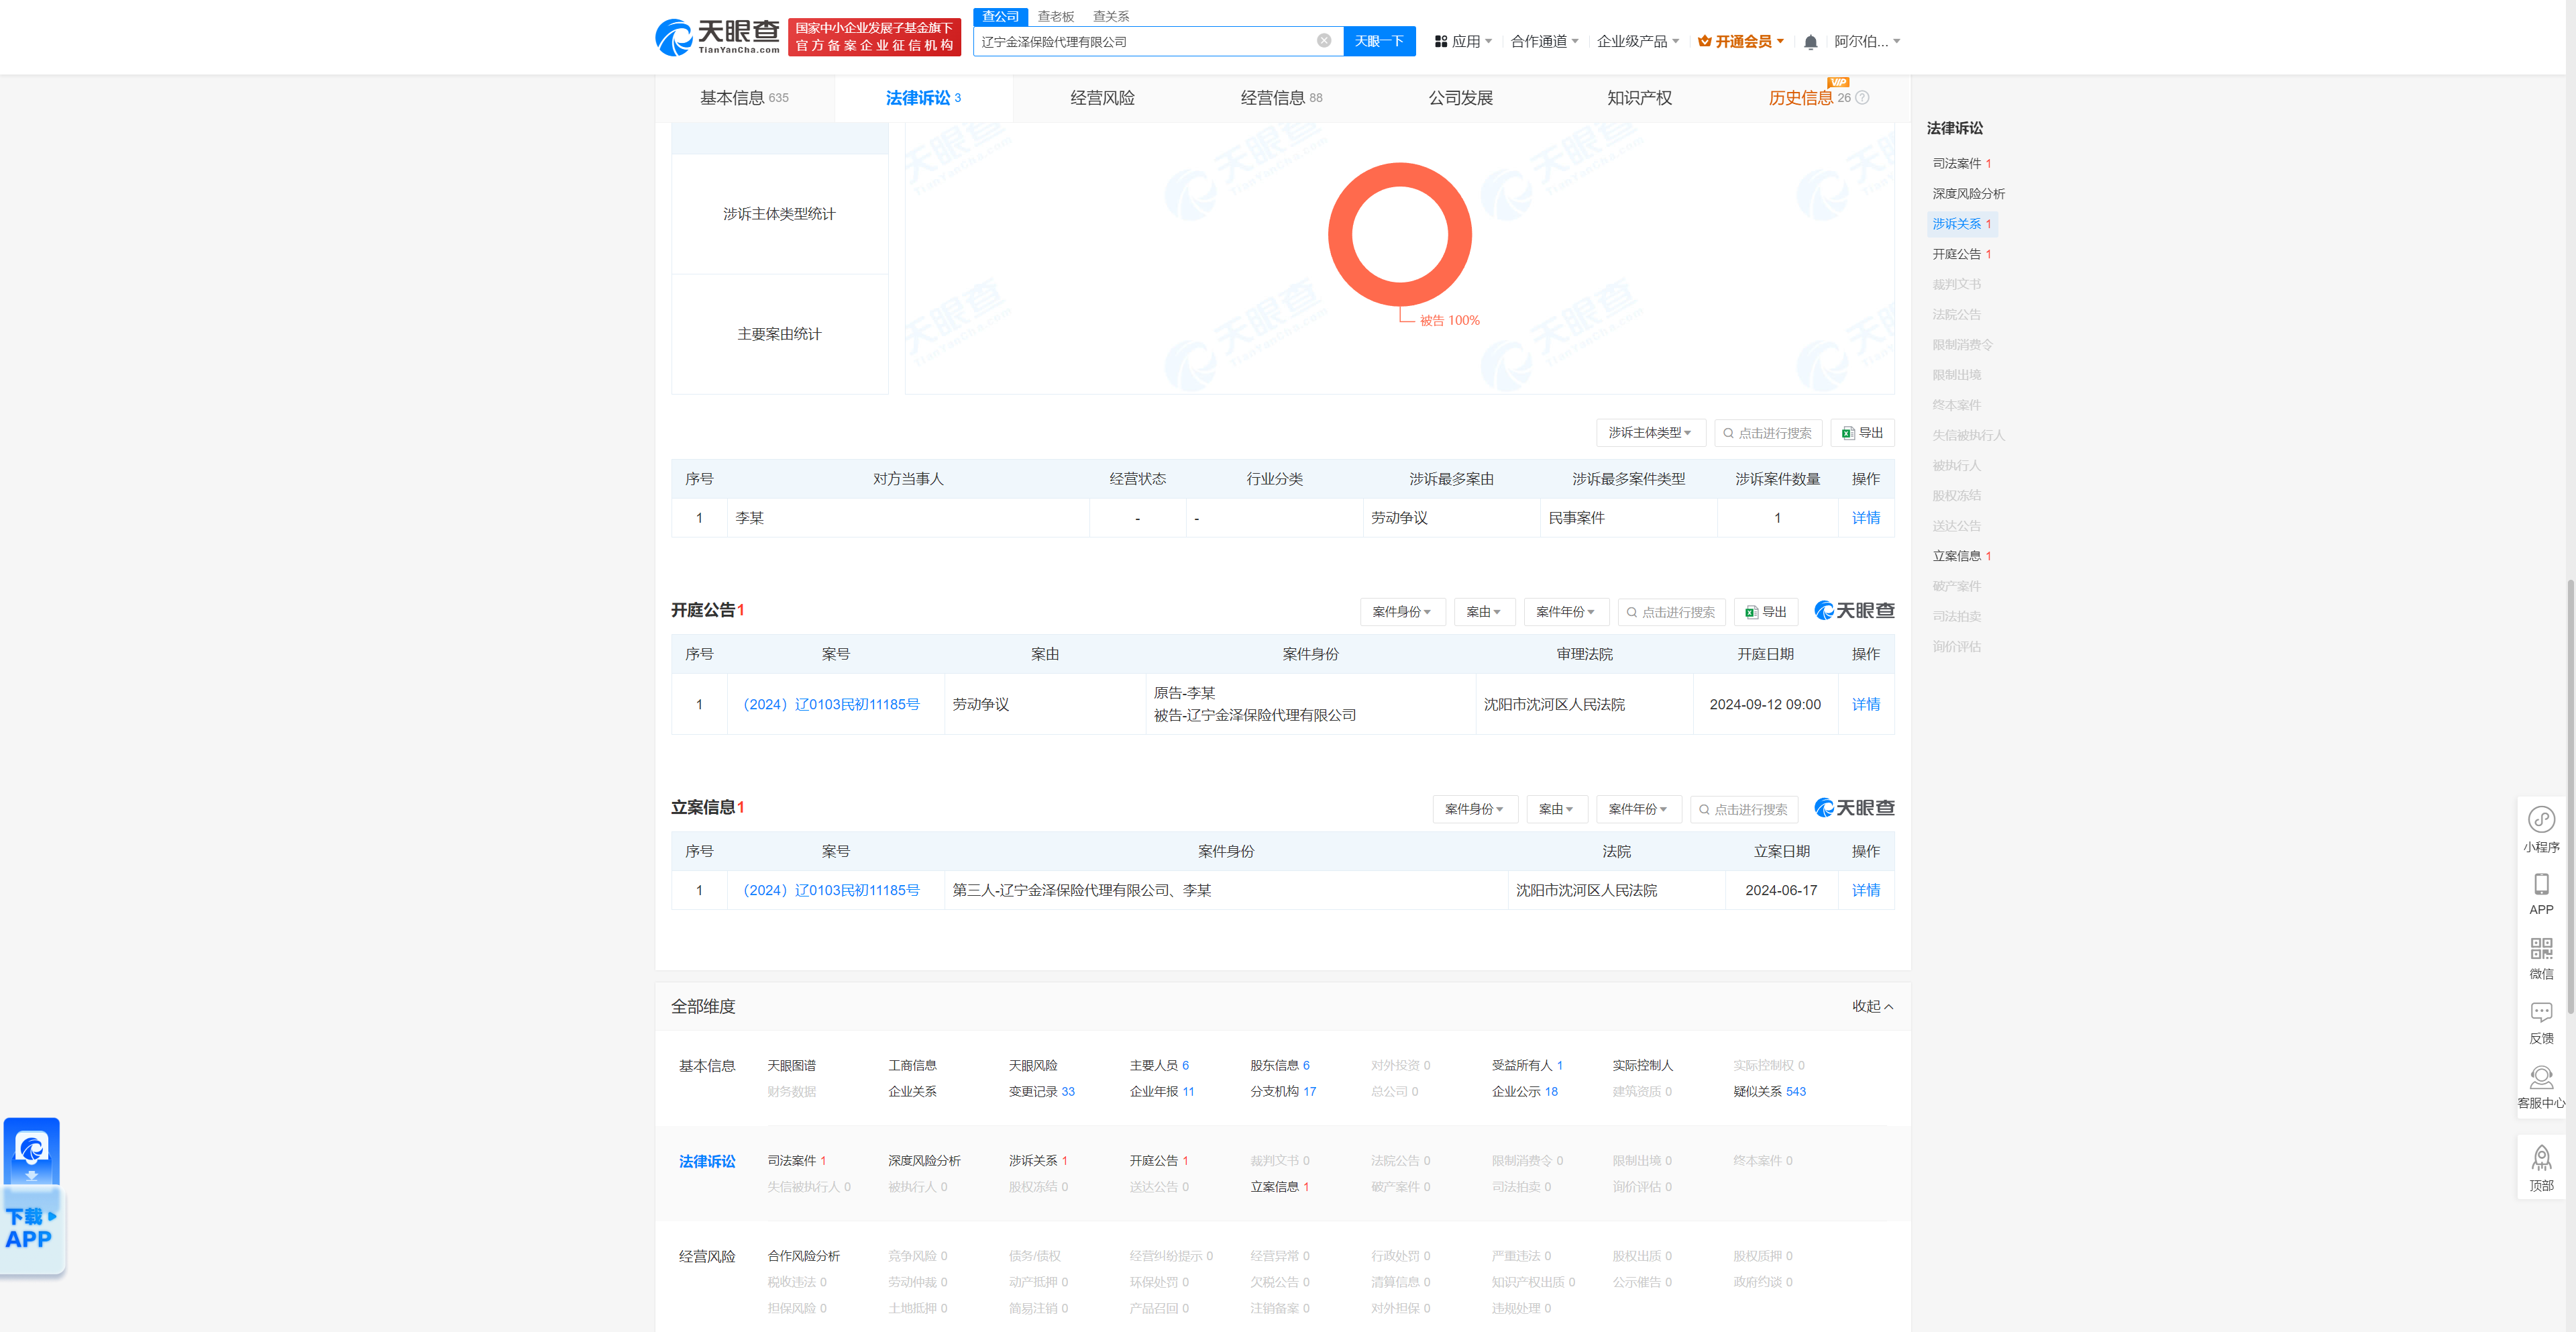Open 详情 in 开庭公告 row

pyautogui.click(x=1865, y=704)
